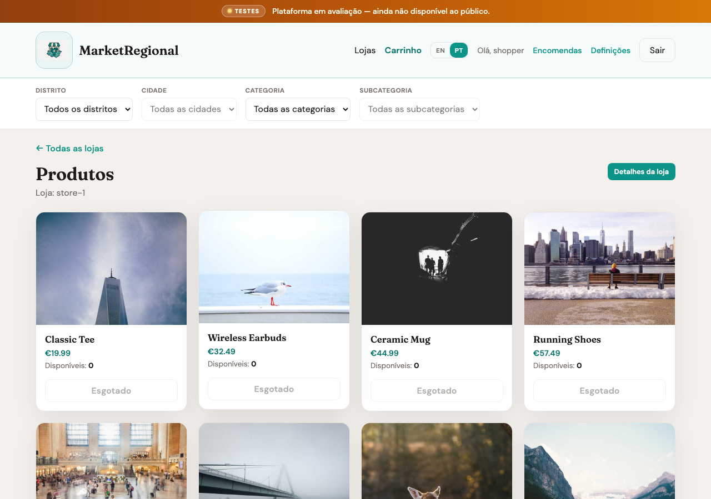Click the TESTES badge in the banner

click(243, 11)
